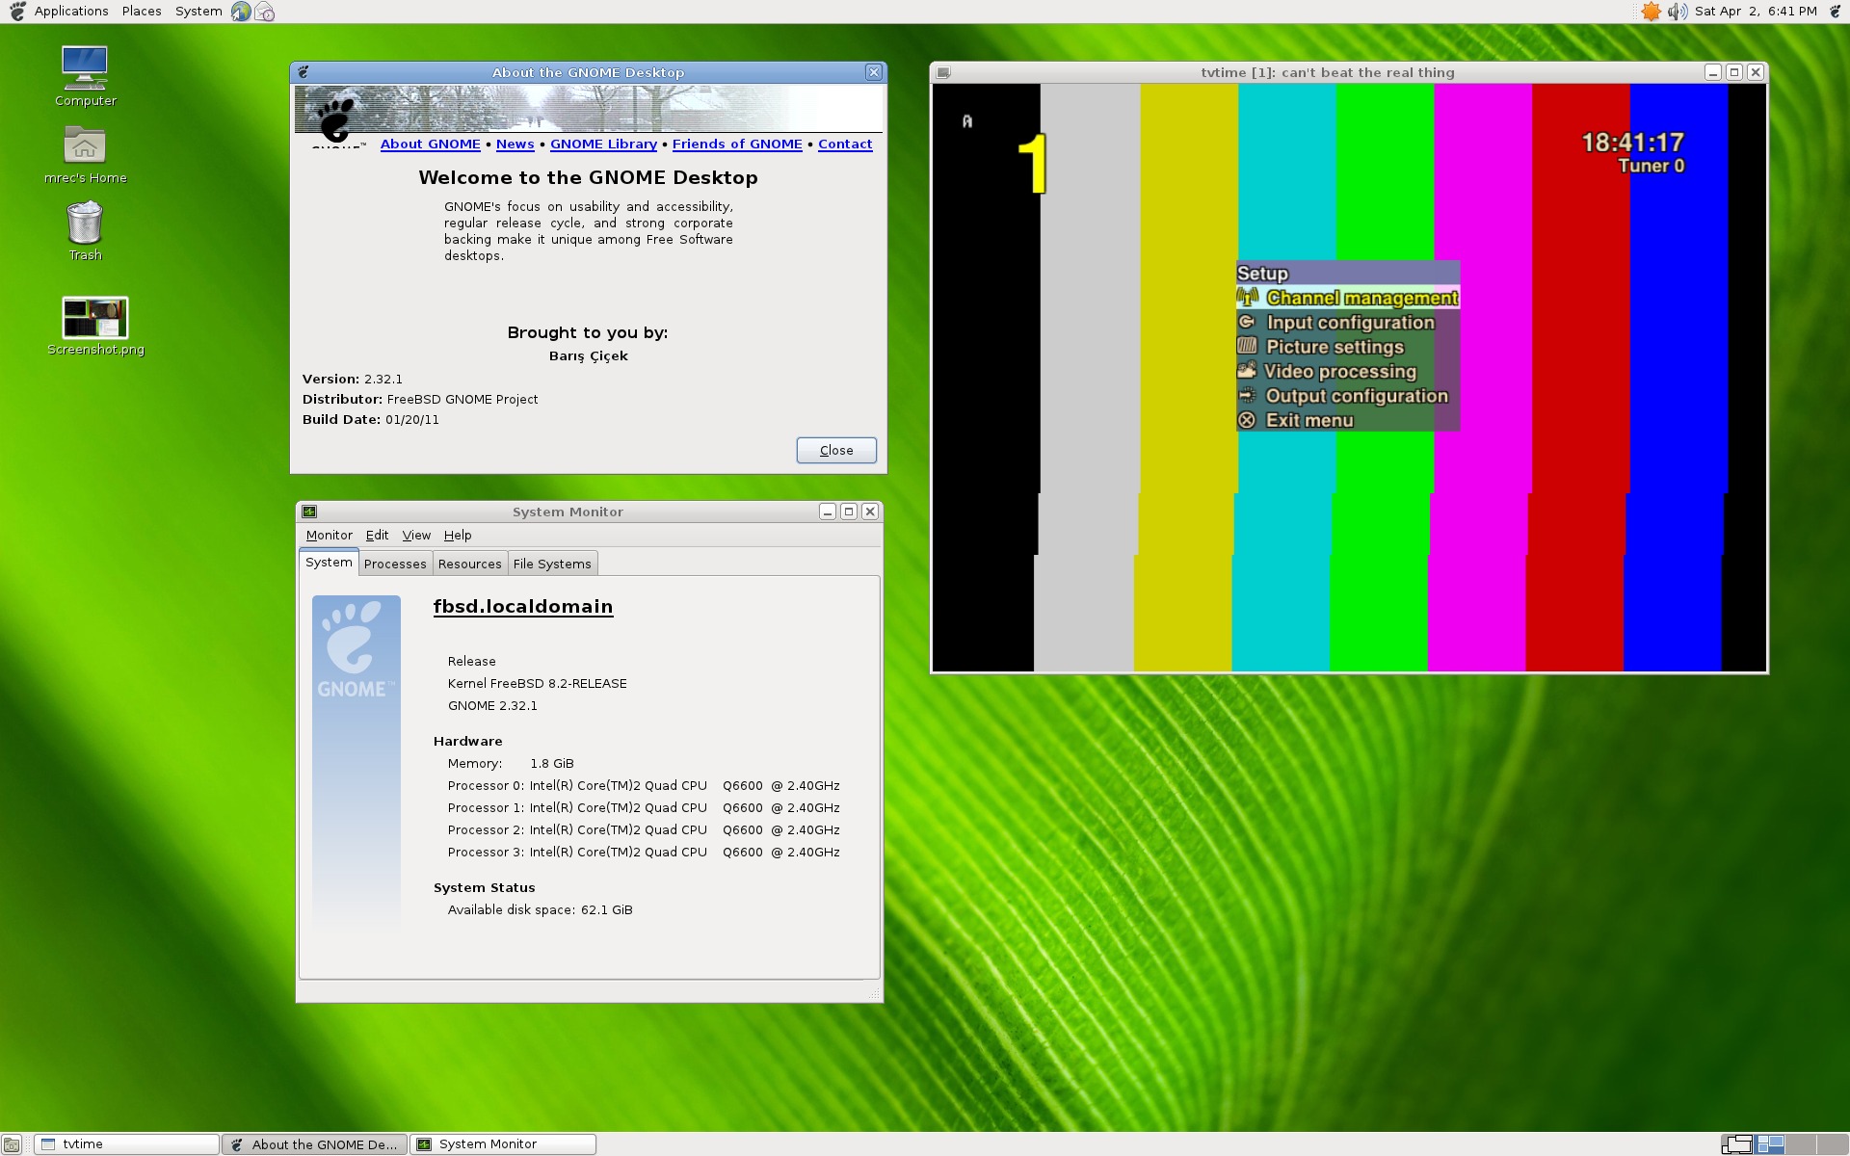
Task: Click the System Monitor window menu icon
Action: tap(309, 512)
